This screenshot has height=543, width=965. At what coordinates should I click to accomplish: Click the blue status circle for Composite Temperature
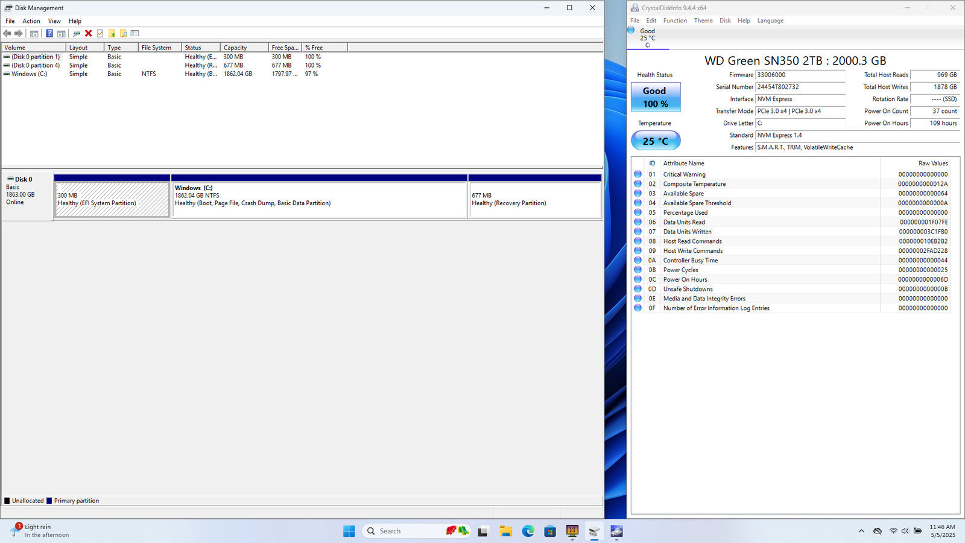(x=638, y=184)
